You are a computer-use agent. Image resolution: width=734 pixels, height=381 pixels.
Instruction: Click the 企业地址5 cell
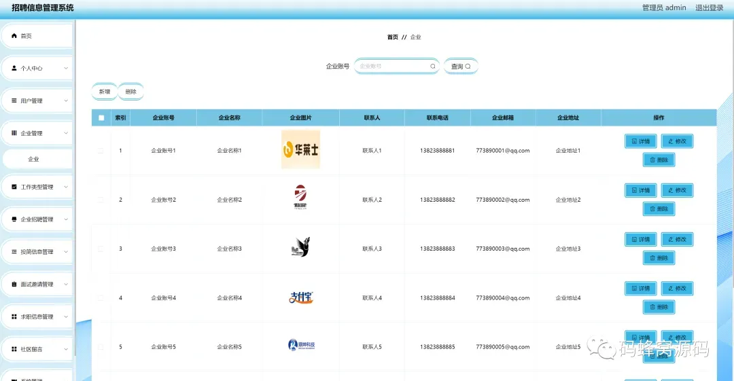(x=567, y=347)
